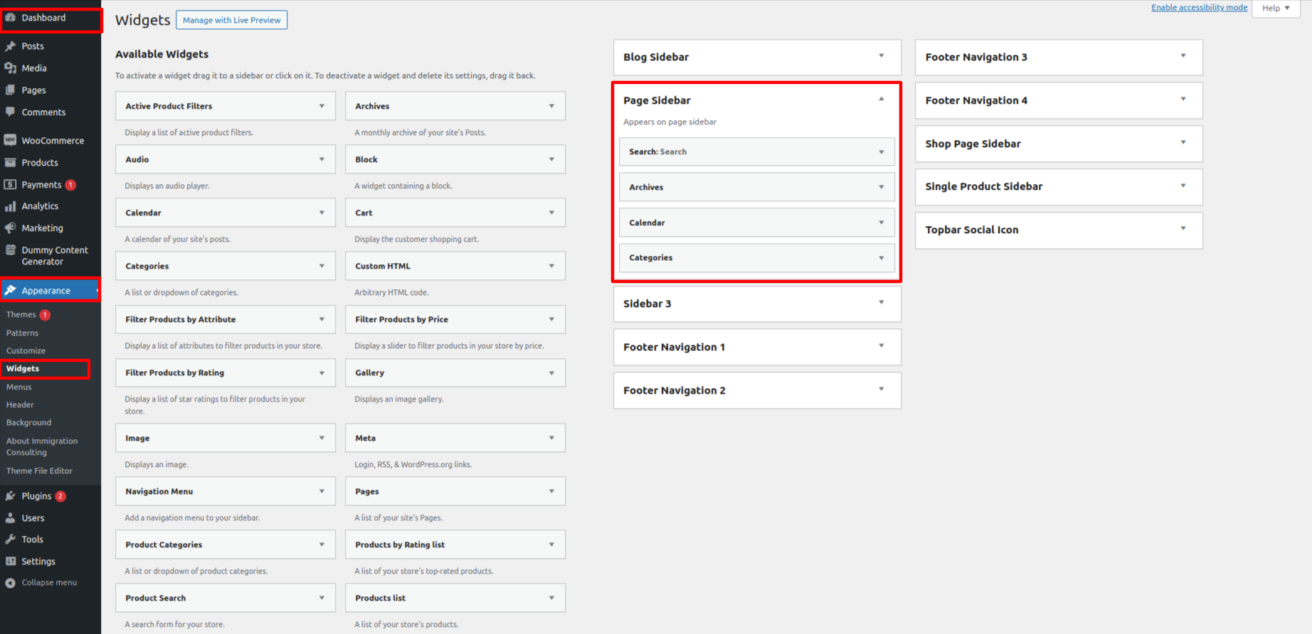
Task: Expand the Footer Navigation 3 area
Action: [x=1183, y=56]
